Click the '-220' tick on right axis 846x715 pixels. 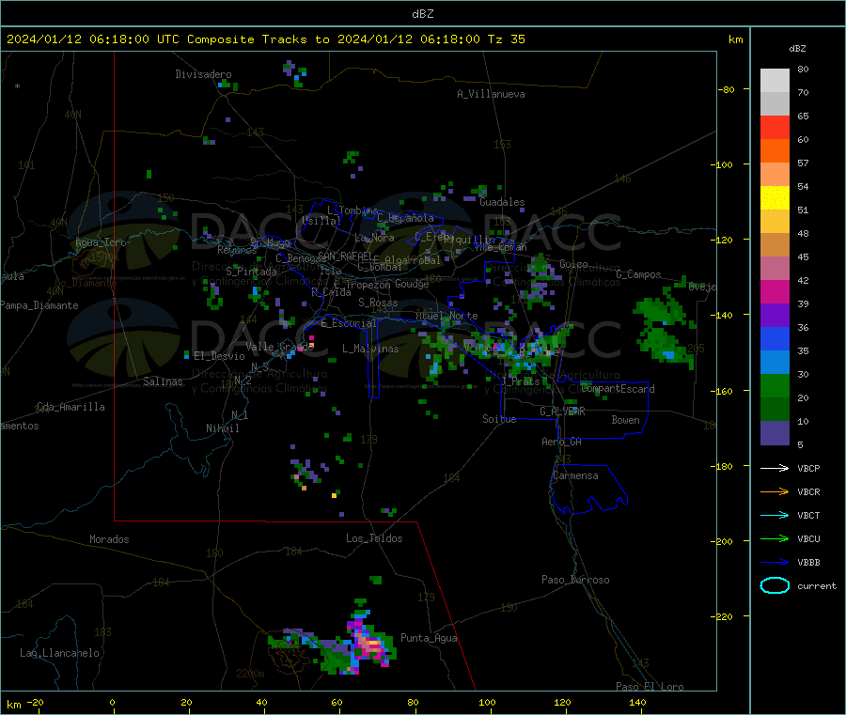coord(722,616)
